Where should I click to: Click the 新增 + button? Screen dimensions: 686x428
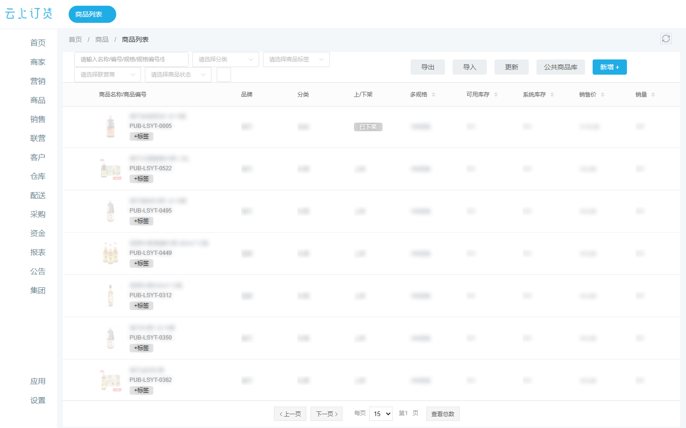pyautogui.click(x=610, y=67)
